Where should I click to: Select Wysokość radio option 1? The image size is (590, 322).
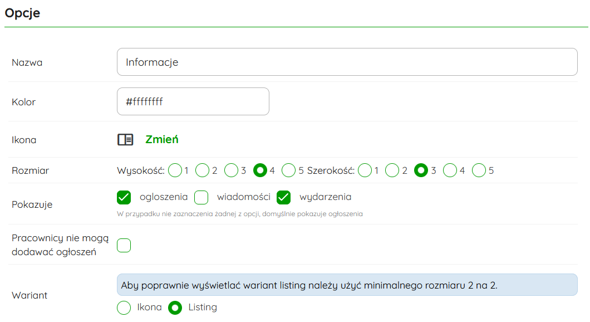(175, 170)
